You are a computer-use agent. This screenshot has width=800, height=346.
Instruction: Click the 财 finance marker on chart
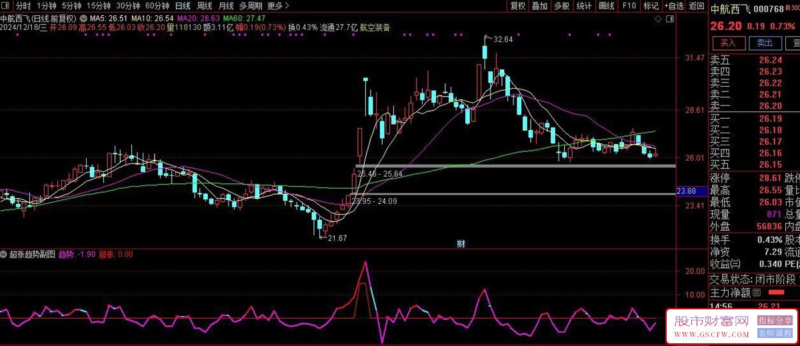tap(461, 243)
